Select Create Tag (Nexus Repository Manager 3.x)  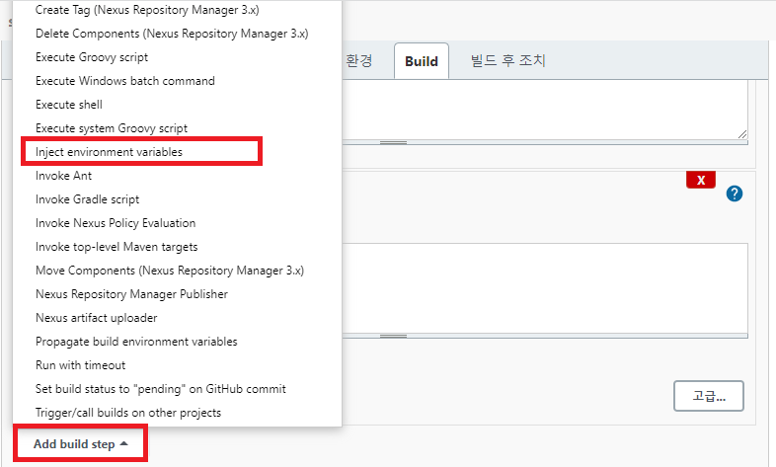click(147, 10)
